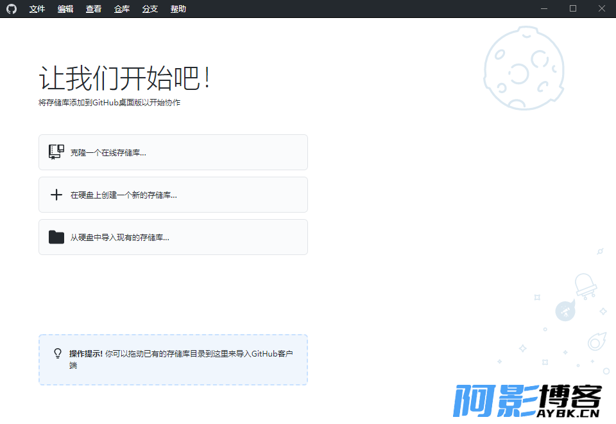
Task: Click the GitHub logo icon in title bar
Action: pyautogui.click(x=12, y=8)
